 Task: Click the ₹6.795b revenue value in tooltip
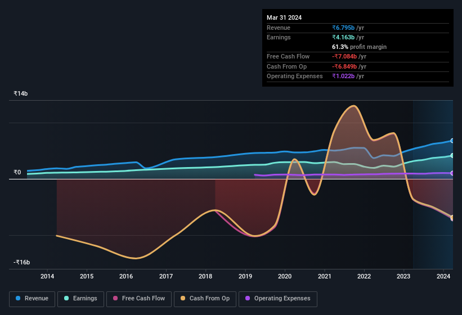(x=343, y=28)
